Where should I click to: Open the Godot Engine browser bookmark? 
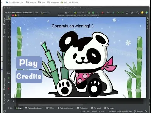tap(15, 2)
